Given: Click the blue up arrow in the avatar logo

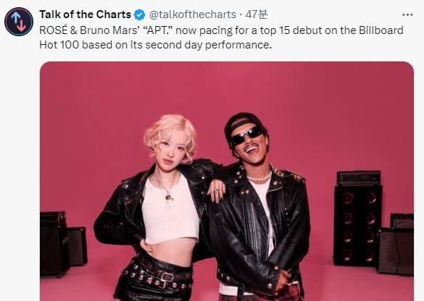Looking at the screenshot, I should [x=15, y=18].
